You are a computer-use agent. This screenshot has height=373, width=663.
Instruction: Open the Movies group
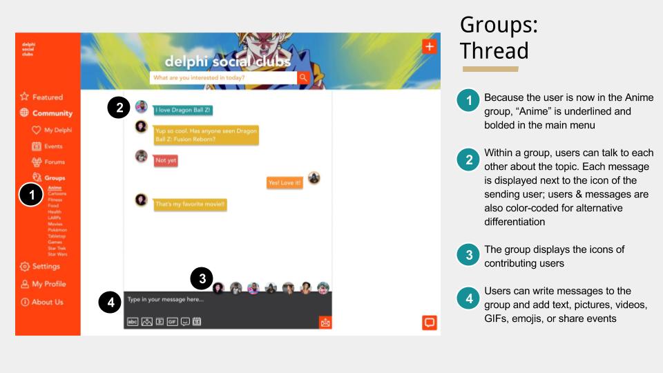pos(55,224)
